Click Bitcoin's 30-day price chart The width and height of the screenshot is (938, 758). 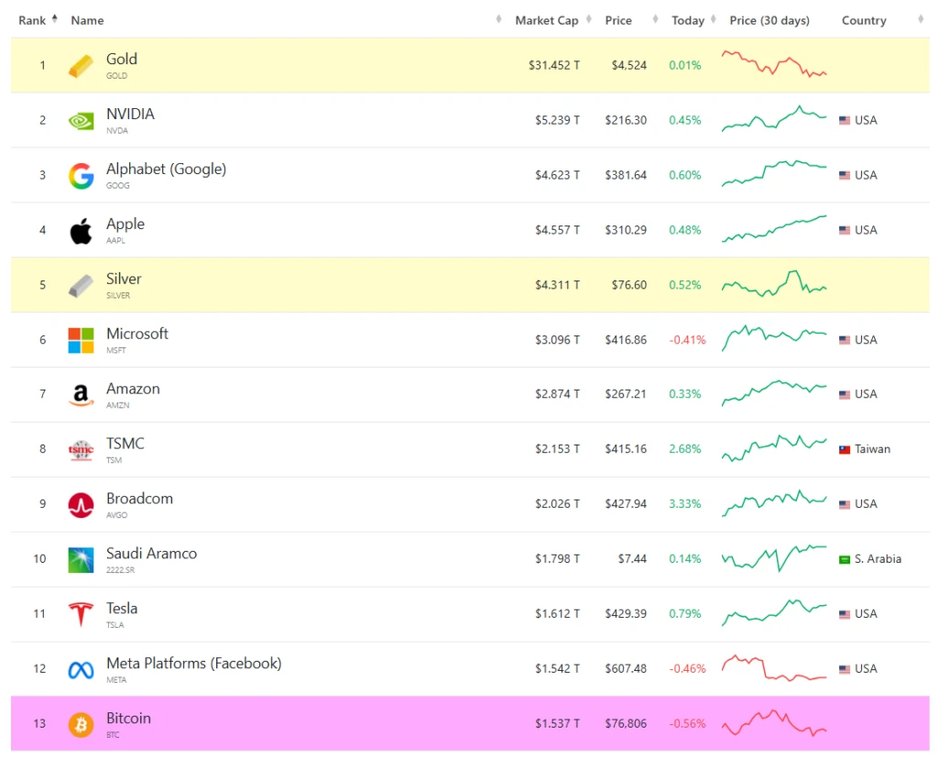774,723
